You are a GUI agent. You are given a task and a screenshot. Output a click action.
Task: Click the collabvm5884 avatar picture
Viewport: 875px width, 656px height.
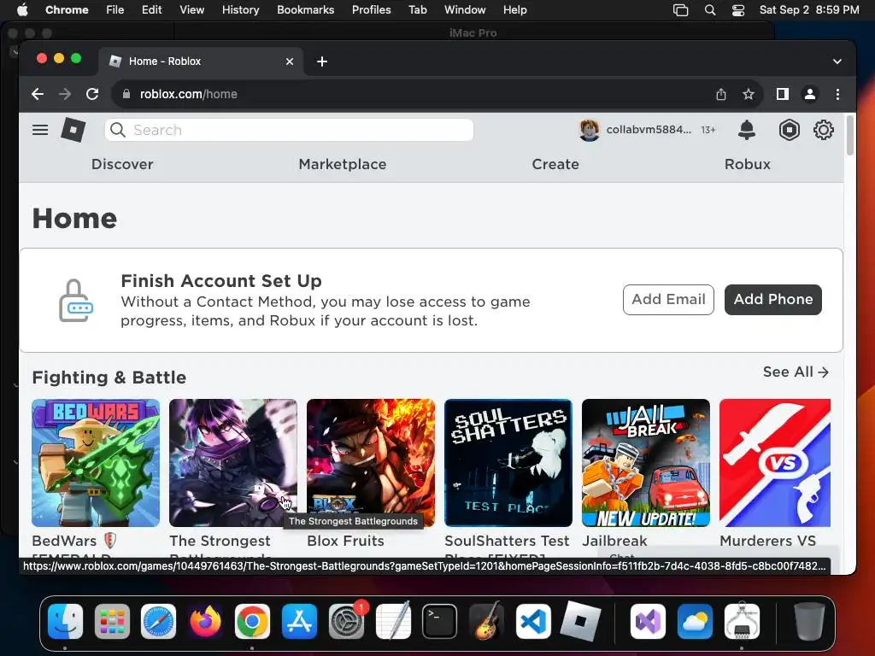click(x=590, y=130)
